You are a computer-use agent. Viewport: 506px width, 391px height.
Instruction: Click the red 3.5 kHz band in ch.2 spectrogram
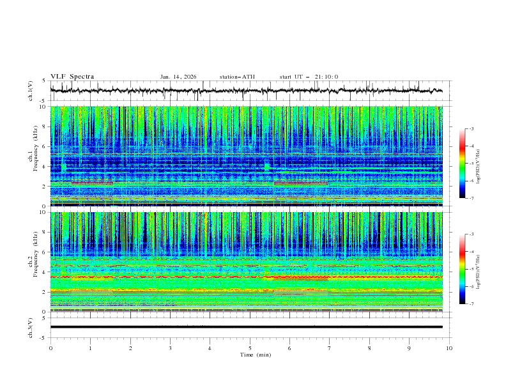[246, 277]
